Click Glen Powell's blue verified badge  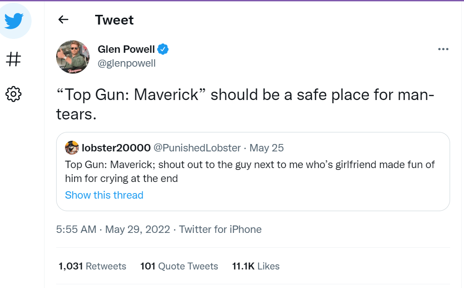pos(163,49)
